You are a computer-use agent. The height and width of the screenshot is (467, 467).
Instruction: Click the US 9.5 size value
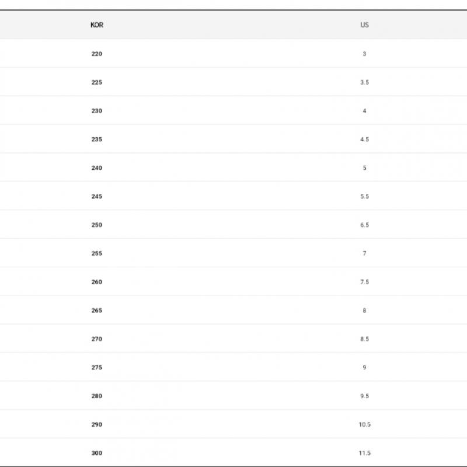(x=364, y=396)
